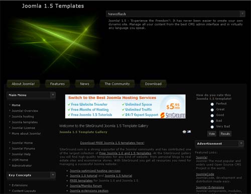Open the Features tab
Viewport: 251px width, 194px height.
click(57, 84)
